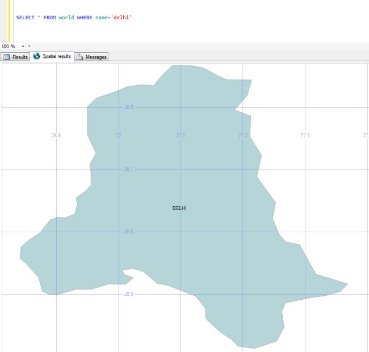
Task: Click the 28.8 latitude grid label
Action: click(x=129, y=107)
